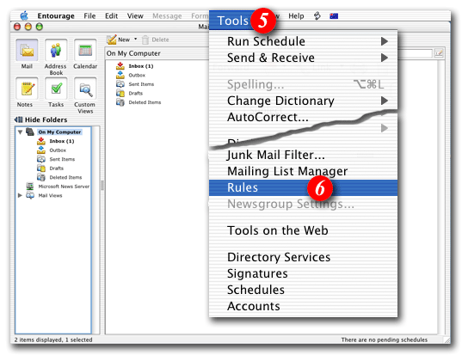
Task: Open the Edit menu
Action: [x=111, y=15]
